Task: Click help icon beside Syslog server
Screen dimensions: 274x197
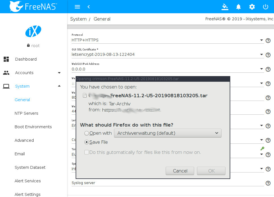Action: pyautogui.click(x=268, y=183)
